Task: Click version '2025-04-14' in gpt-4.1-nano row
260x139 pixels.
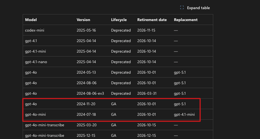Action: [x=86, y=62]
